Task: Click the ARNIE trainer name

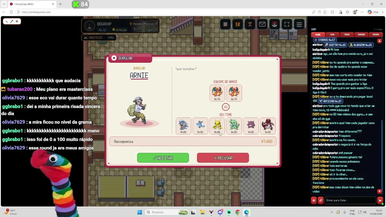Action: click(139, 76)
